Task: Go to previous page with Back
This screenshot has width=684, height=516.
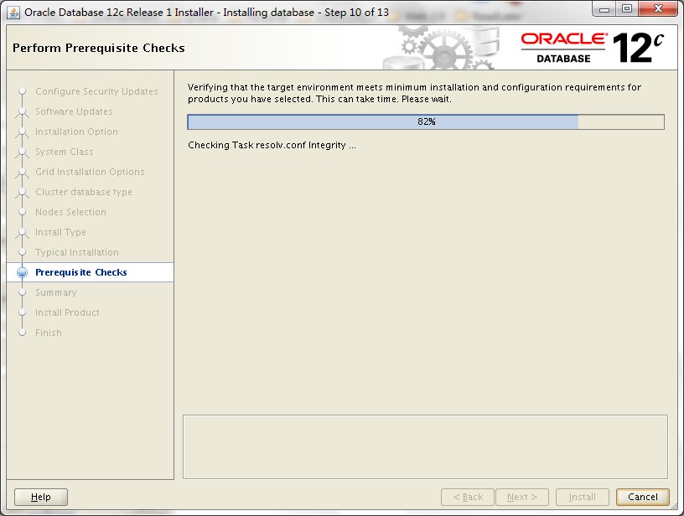Action: 468,497
